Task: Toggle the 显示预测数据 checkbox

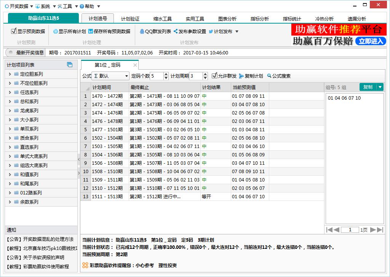Action: pos(14,31)
